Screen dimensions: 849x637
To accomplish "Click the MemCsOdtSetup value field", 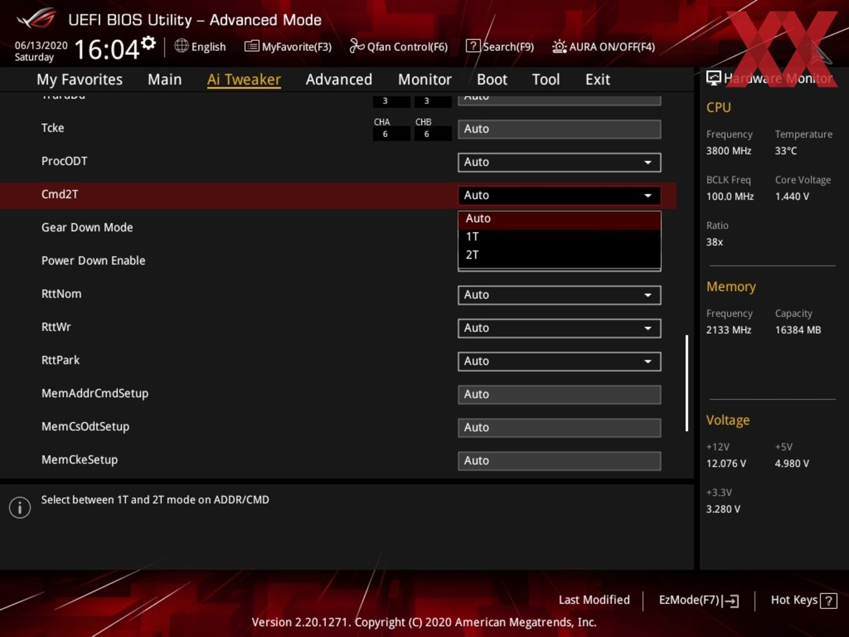I will click(x=559, y=428).
